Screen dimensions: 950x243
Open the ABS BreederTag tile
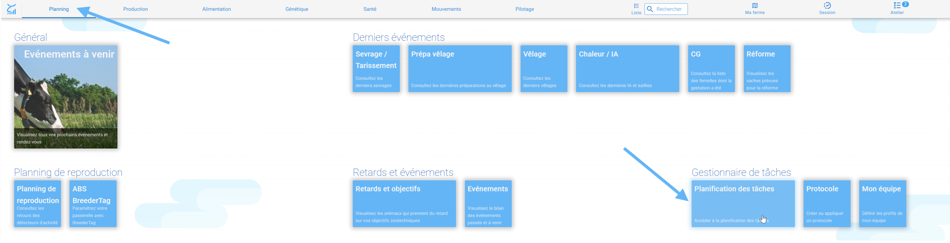pyautogui.click(x=93, y=204)
